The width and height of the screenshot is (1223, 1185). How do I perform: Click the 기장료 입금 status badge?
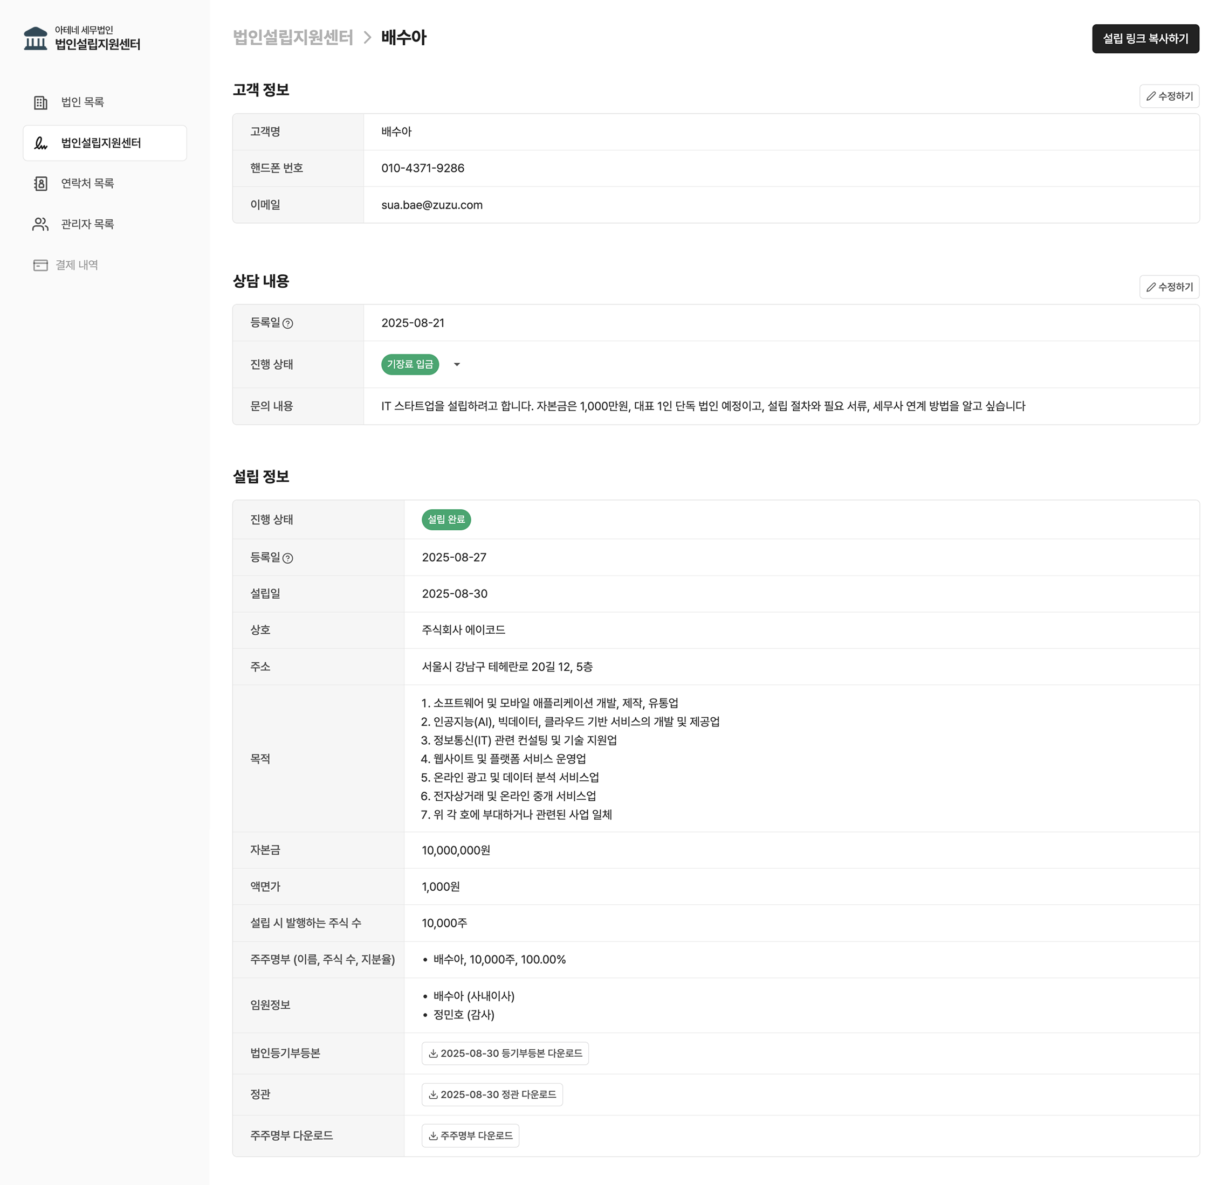pyautogui.click(x=410, y=364)
